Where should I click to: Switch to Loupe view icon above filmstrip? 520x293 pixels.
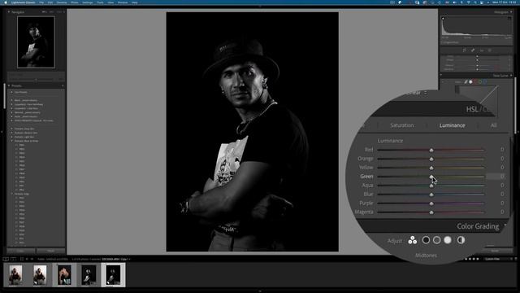click(x=6, y=259)
